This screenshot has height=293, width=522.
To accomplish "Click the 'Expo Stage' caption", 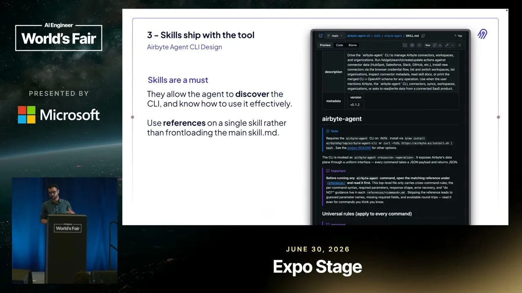I will click(x=317, y=267).
